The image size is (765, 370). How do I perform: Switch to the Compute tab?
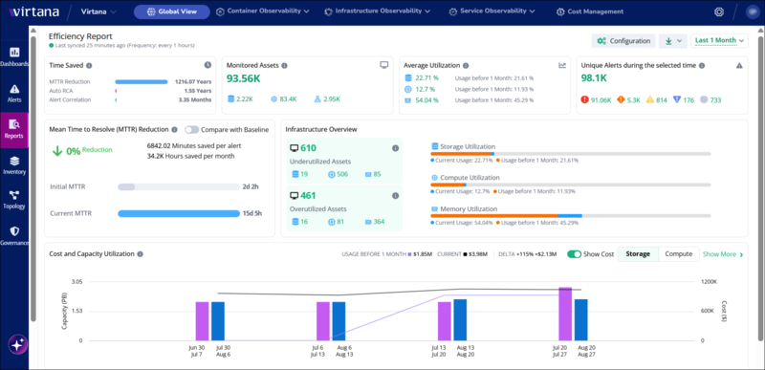678,254
